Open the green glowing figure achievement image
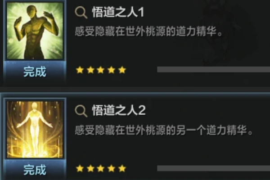Image resolution: width=270 pixels, height=180 pixels. 35,31
